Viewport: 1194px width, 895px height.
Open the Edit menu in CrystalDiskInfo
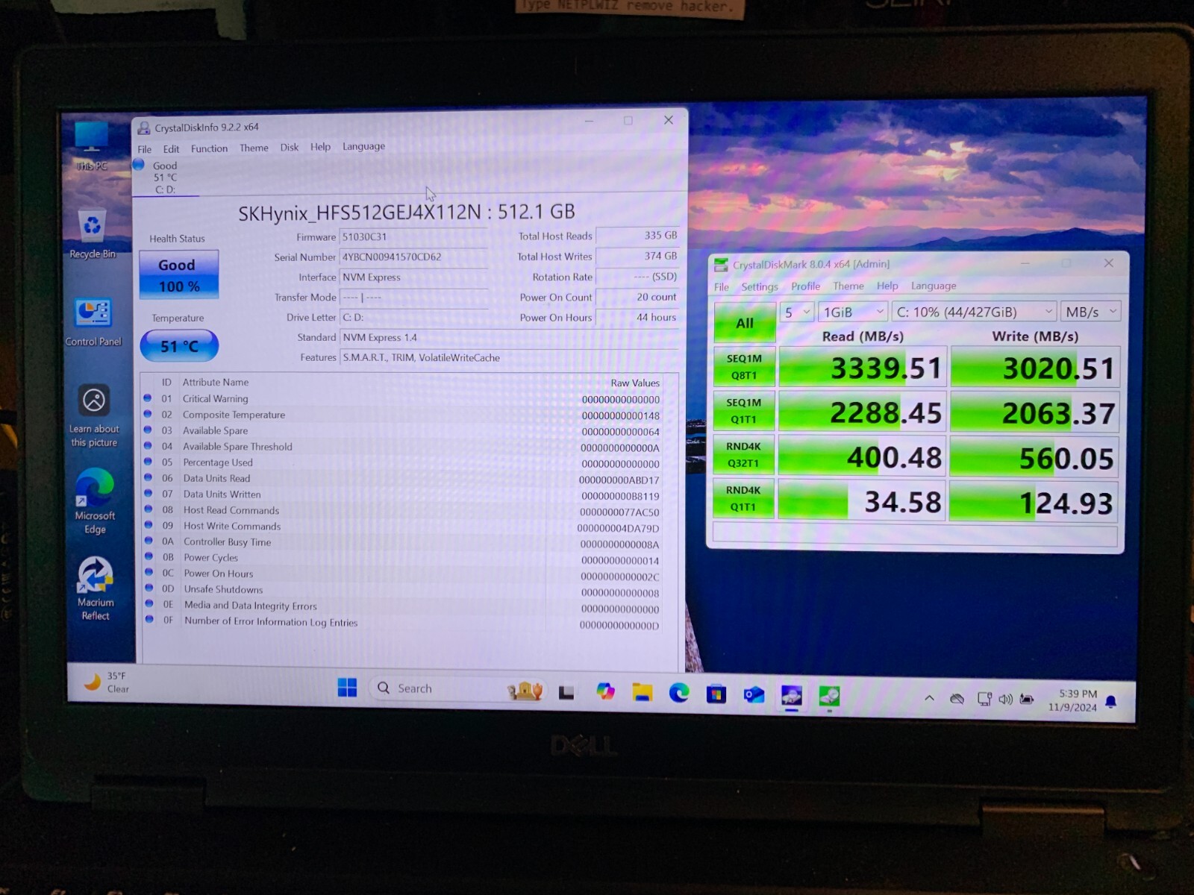[x=171, y=148]
